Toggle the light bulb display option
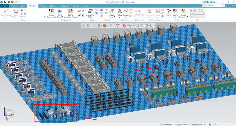236x126 pixels. [111, 26]
